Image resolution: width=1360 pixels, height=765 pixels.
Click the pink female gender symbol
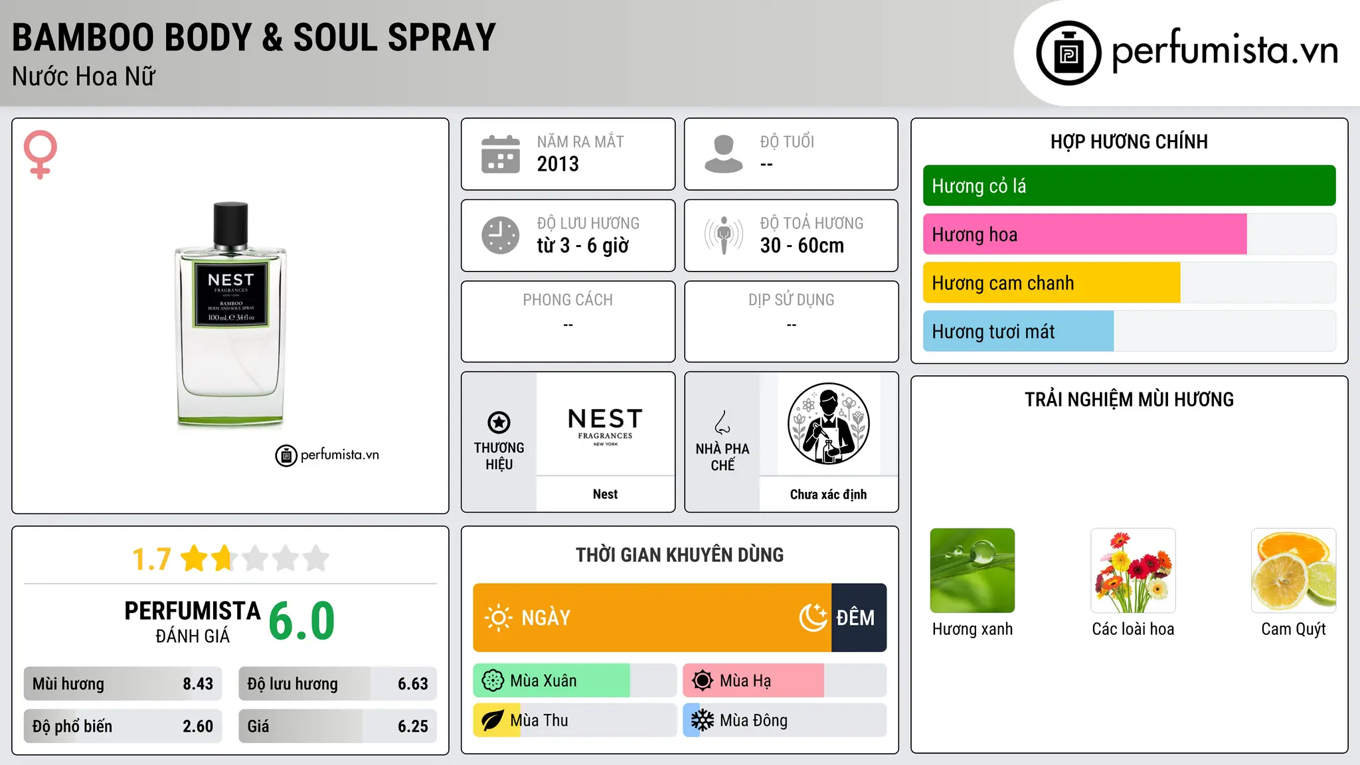41,154
